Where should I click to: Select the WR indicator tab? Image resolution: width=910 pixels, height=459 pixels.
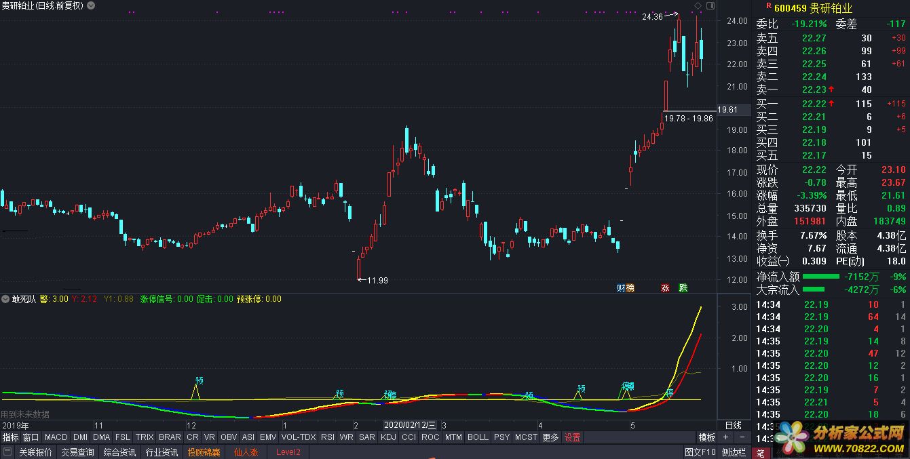(x=347, y=437)
